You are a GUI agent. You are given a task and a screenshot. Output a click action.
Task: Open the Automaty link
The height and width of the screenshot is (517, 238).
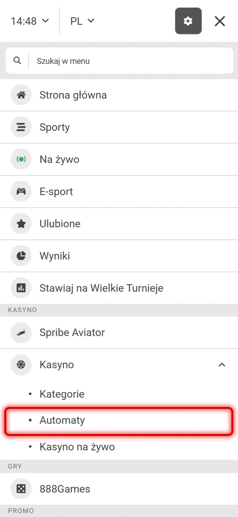pos(62,420)
